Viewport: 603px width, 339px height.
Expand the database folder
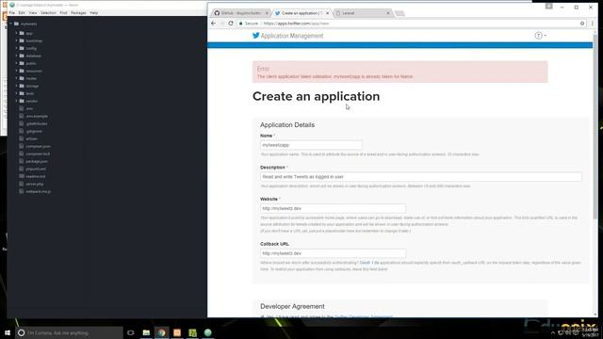(x=16, y=56)
